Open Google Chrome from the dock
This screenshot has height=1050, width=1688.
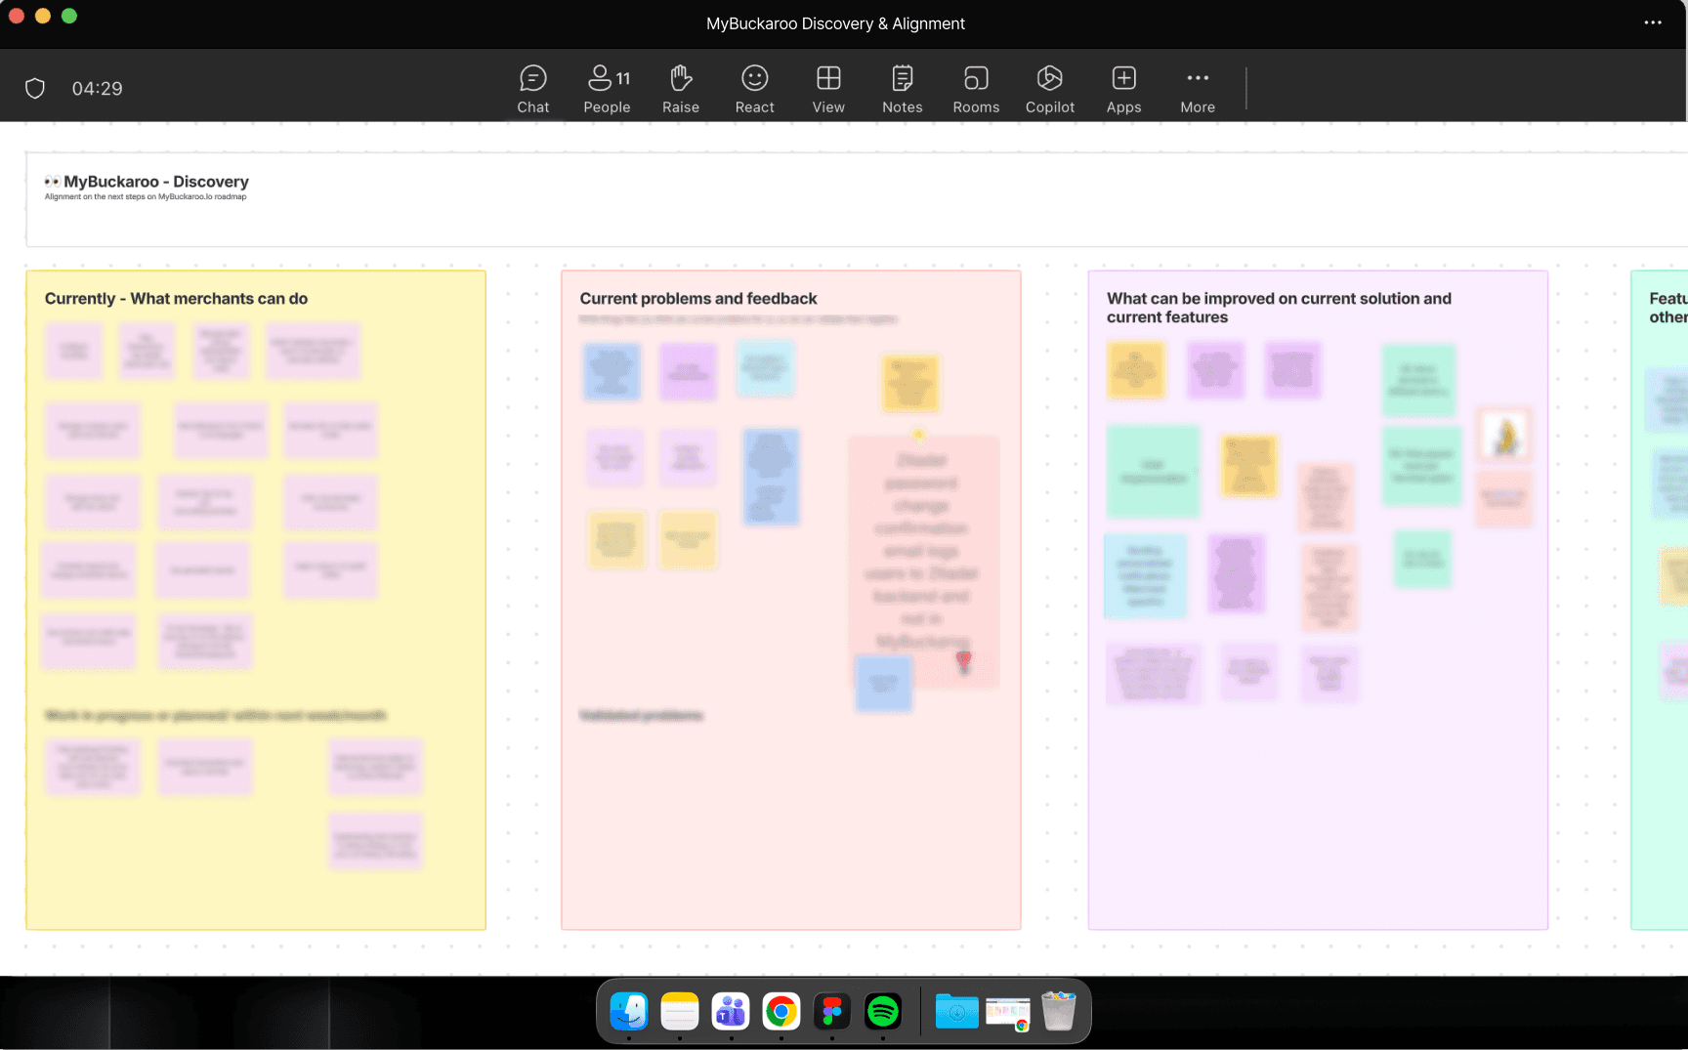pos(781,1012)
